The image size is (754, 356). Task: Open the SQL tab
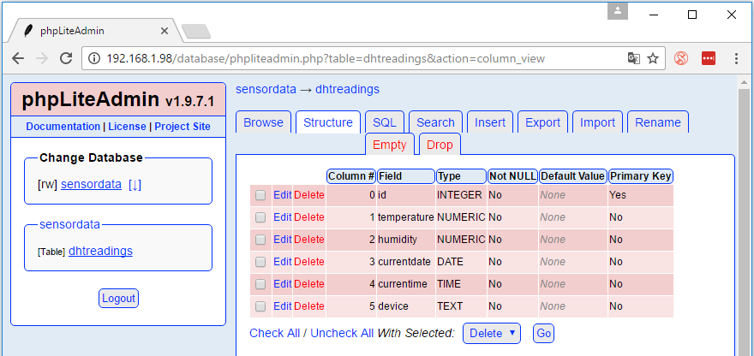pos(385,122)
